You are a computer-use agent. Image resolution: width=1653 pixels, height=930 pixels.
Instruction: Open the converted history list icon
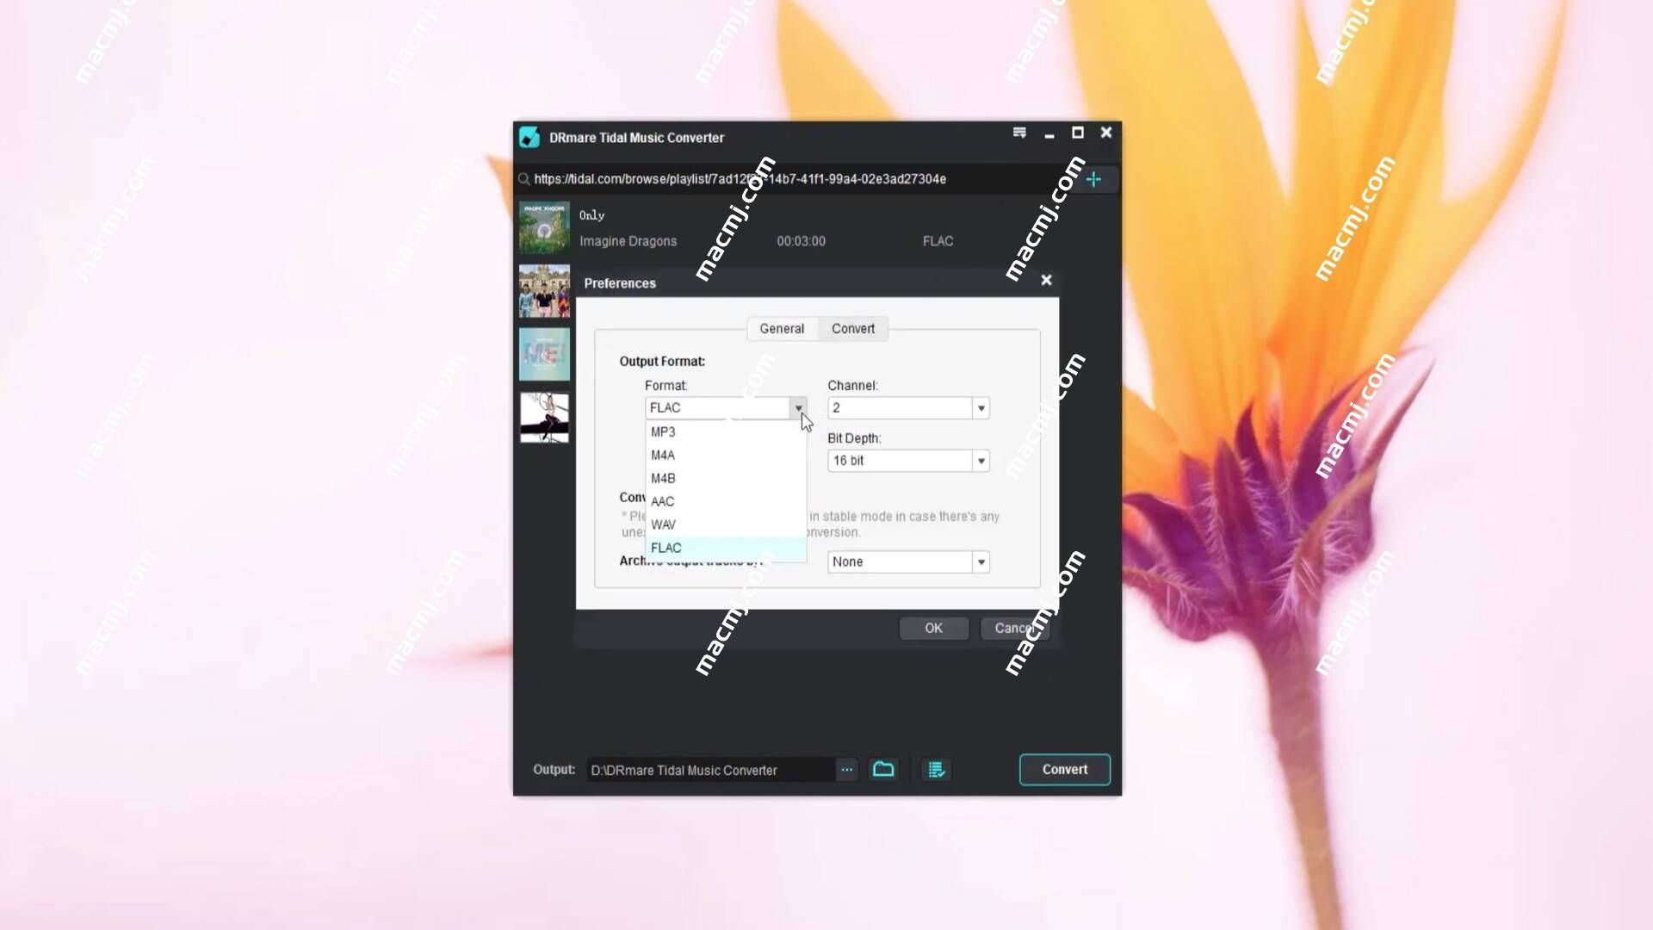coord(936,769)
